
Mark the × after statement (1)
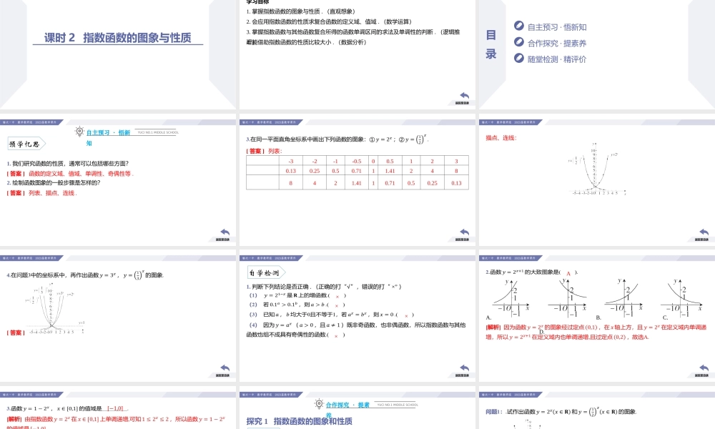pyautogui.click(x=337, y=295)
